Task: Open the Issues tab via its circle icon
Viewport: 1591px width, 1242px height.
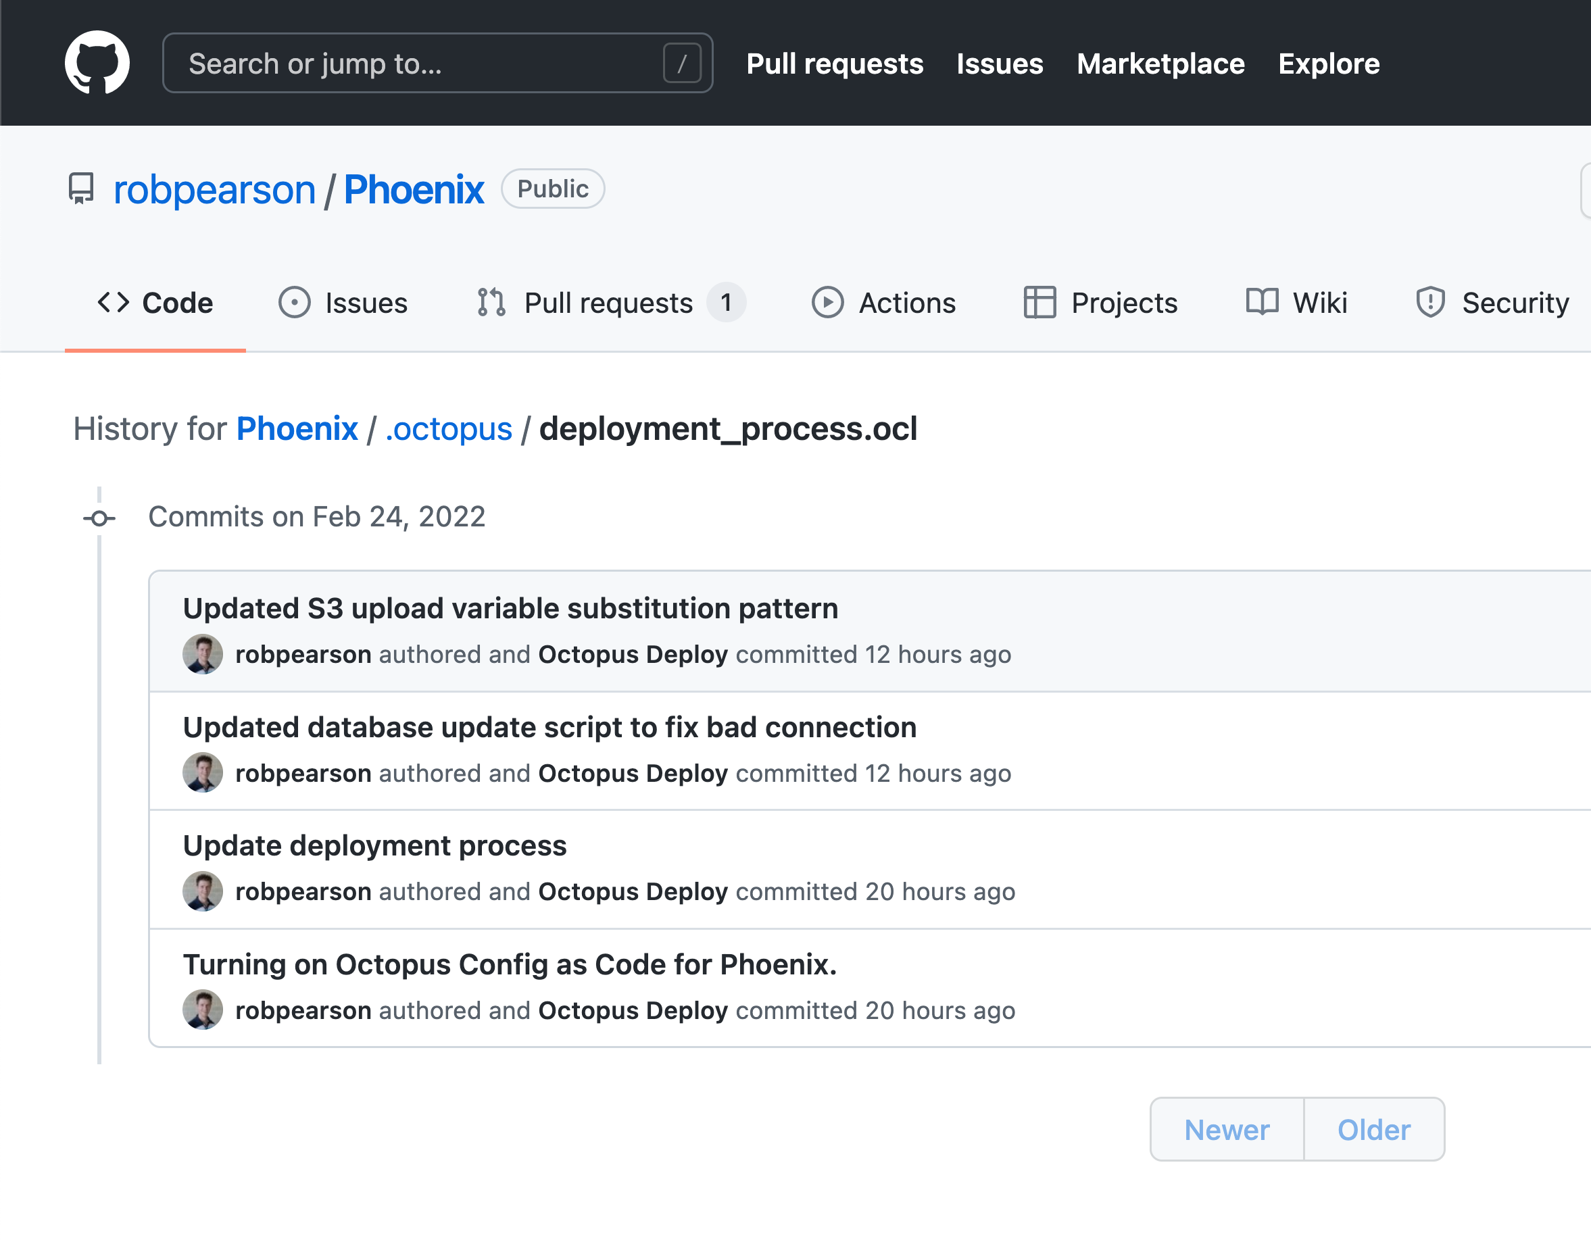Action: click(x=294, y=302)
